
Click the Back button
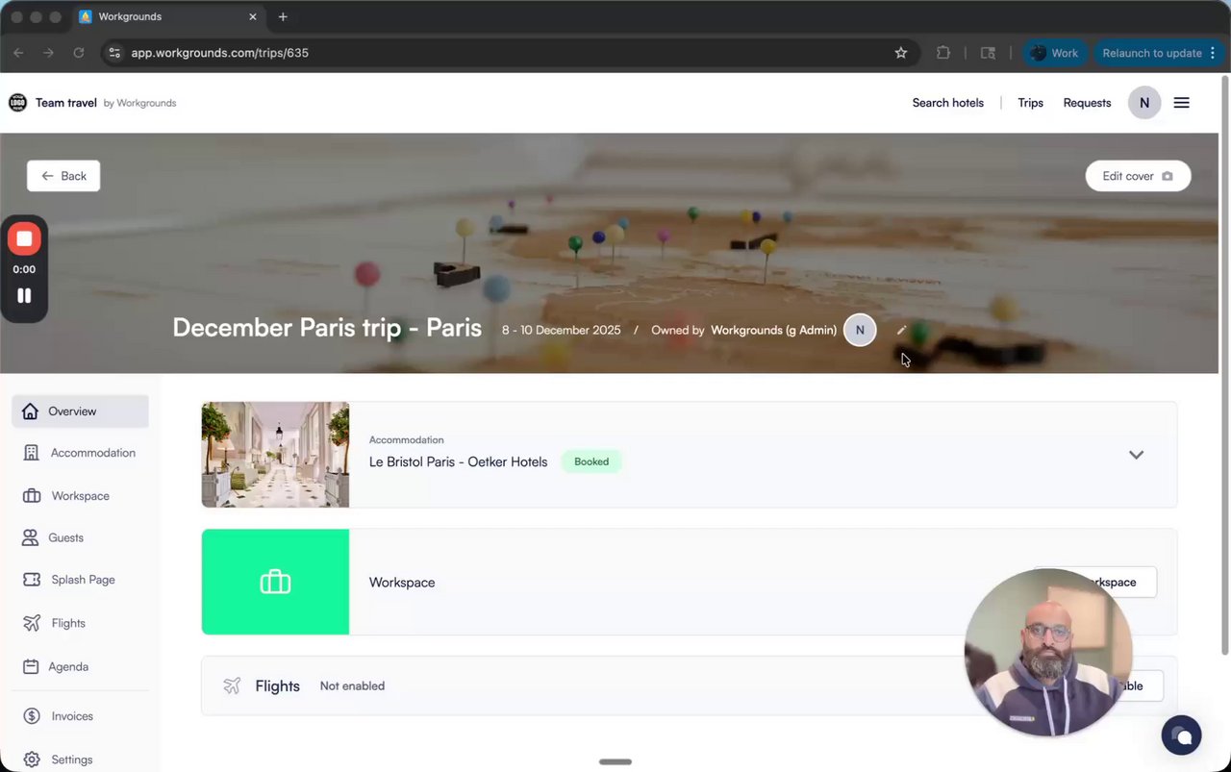[x=63, y=176]
